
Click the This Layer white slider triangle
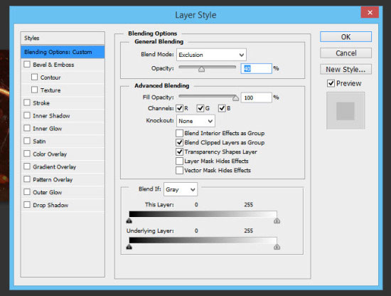pyautogui.click(x=277, y=221)
